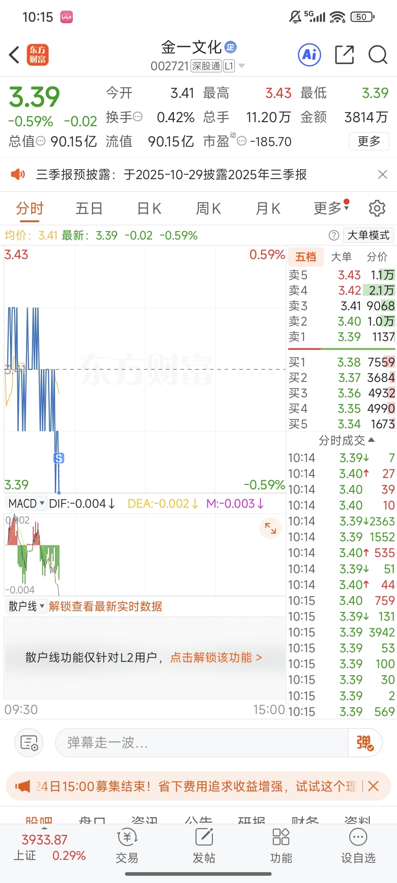Viewport: 397px width, 883px height.
Task: Open the 更多 period dropdown
Action: point(331,208)
